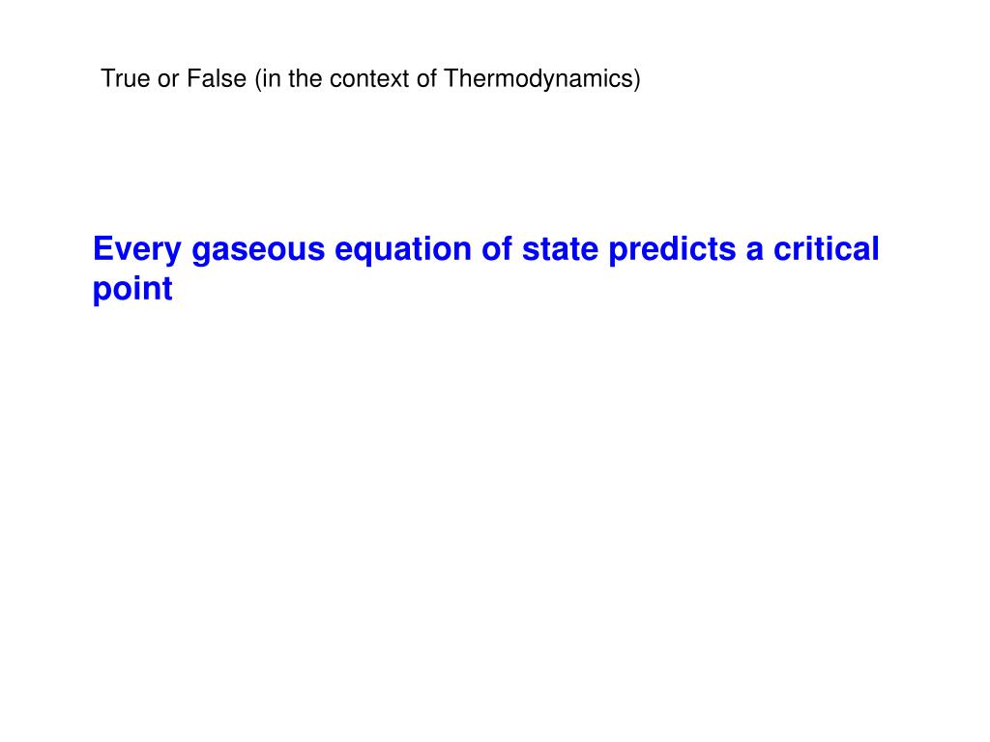The height and width of the screenshot is (742, 990).
Task: Click the word 'of' between equation and state
Action: 497,248
